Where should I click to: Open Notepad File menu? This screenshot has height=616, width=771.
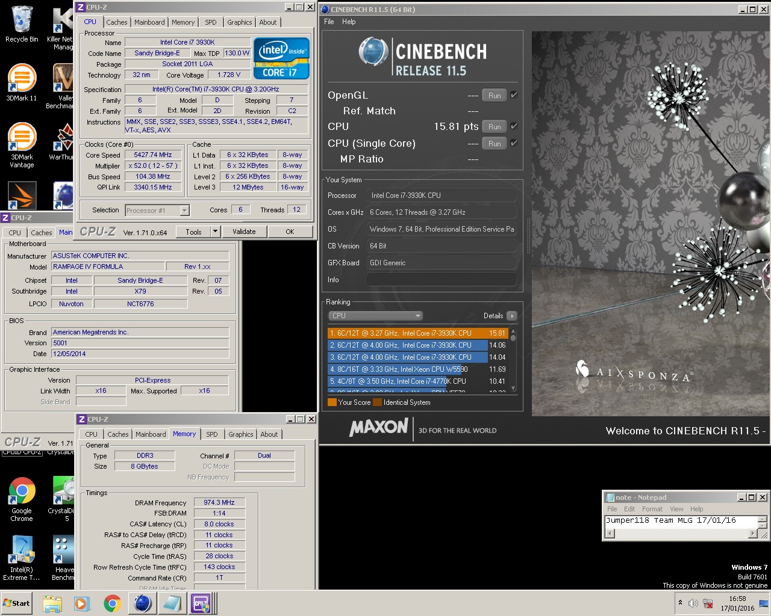[x=612, y=509]
